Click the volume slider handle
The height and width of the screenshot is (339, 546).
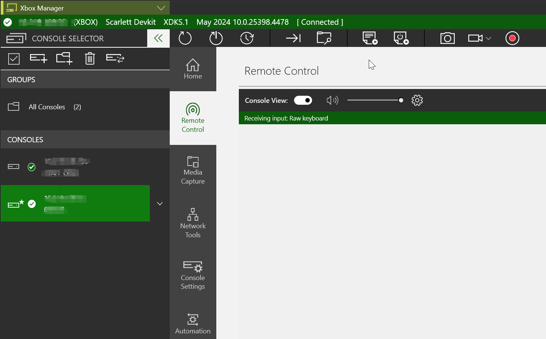(401, 100)
